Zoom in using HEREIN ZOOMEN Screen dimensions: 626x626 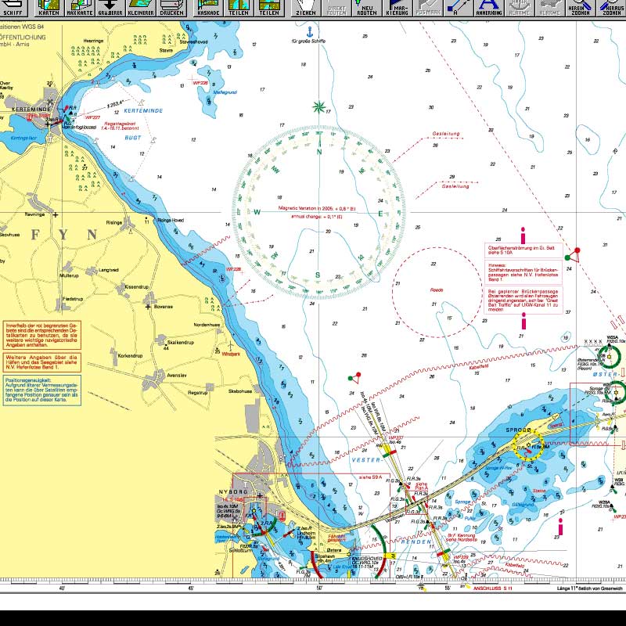579,9
